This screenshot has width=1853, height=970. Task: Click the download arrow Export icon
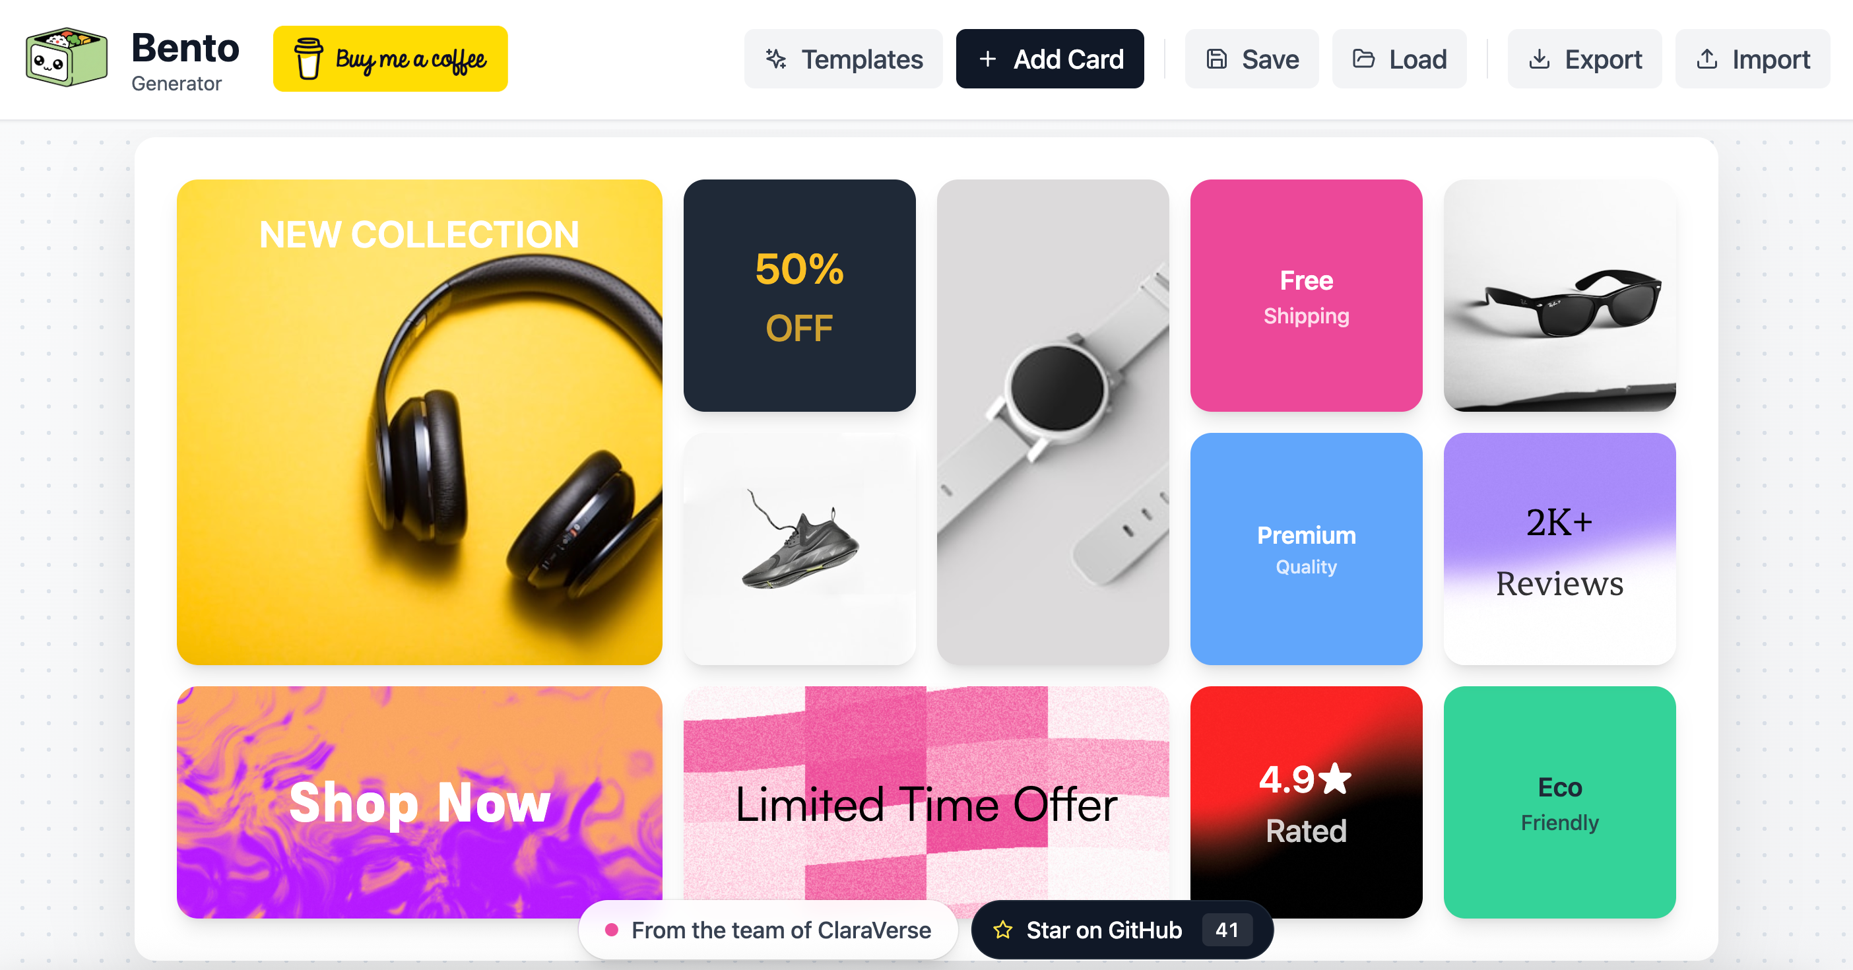pyautogui.click(x=1539, y=59)
